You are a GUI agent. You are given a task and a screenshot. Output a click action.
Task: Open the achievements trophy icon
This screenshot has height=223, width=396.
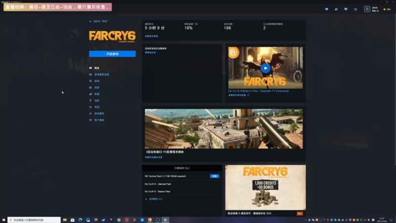(91, 101)
